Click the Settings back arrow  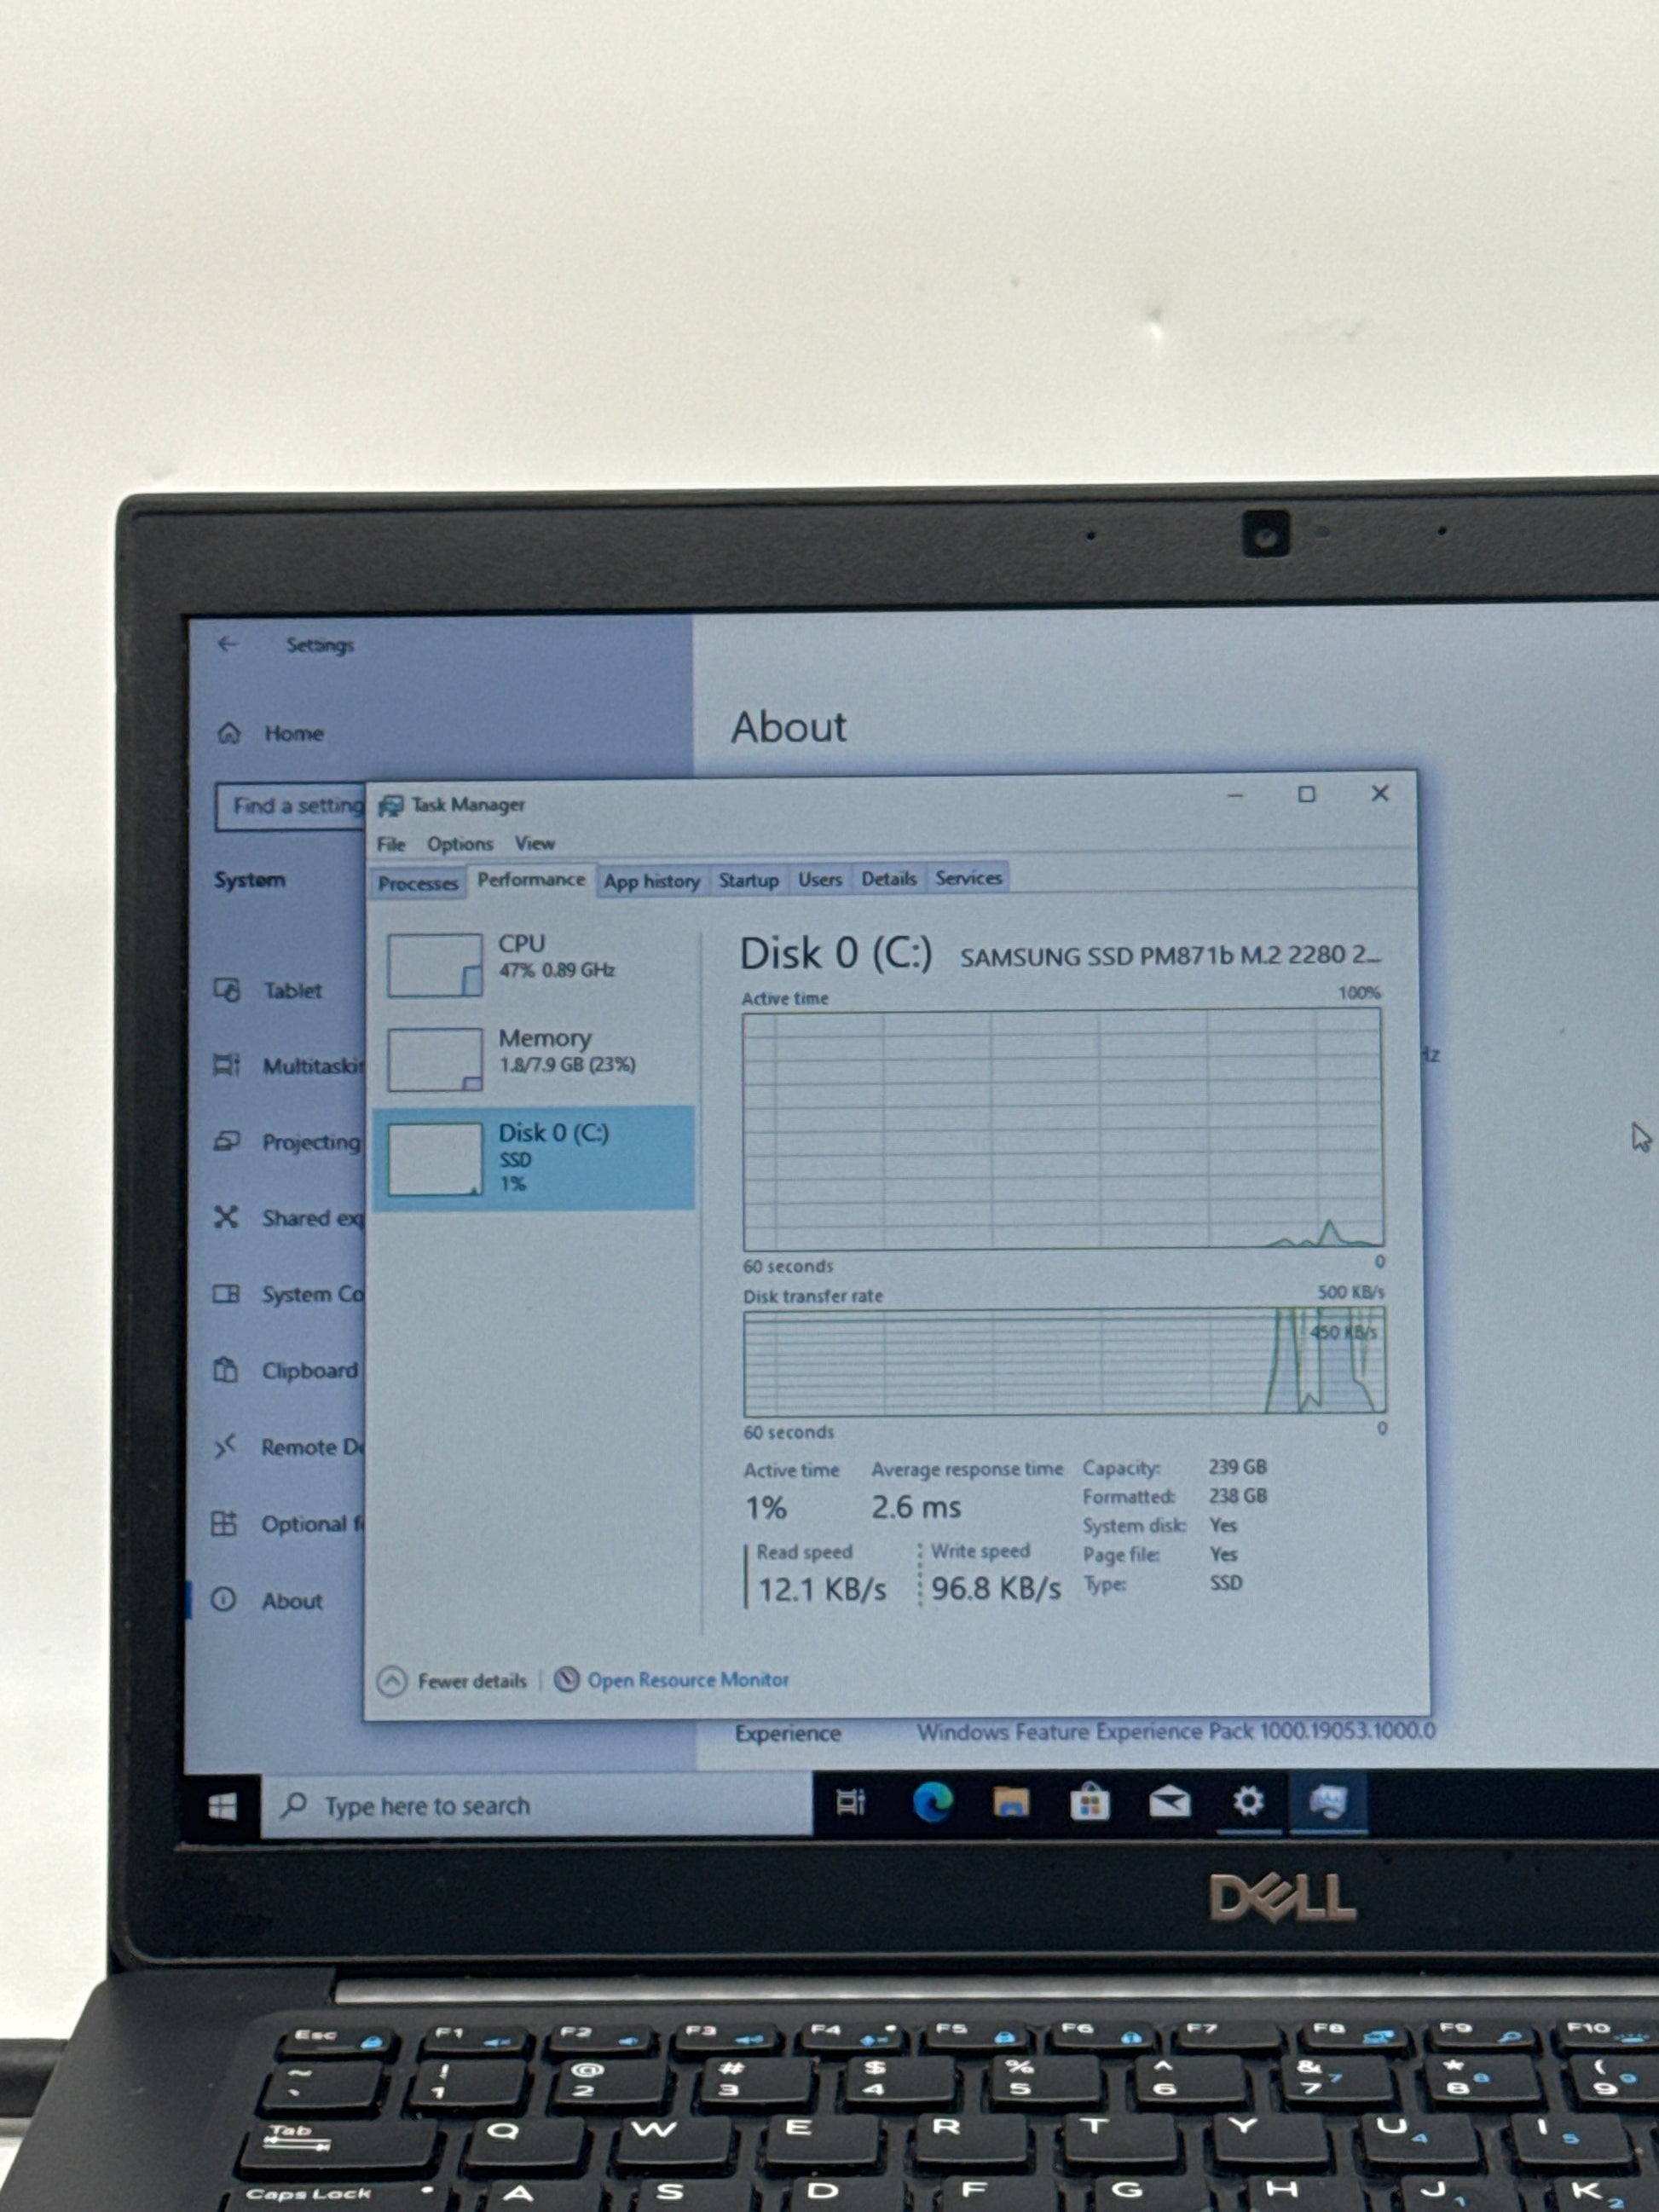click(x=228, y=645)
